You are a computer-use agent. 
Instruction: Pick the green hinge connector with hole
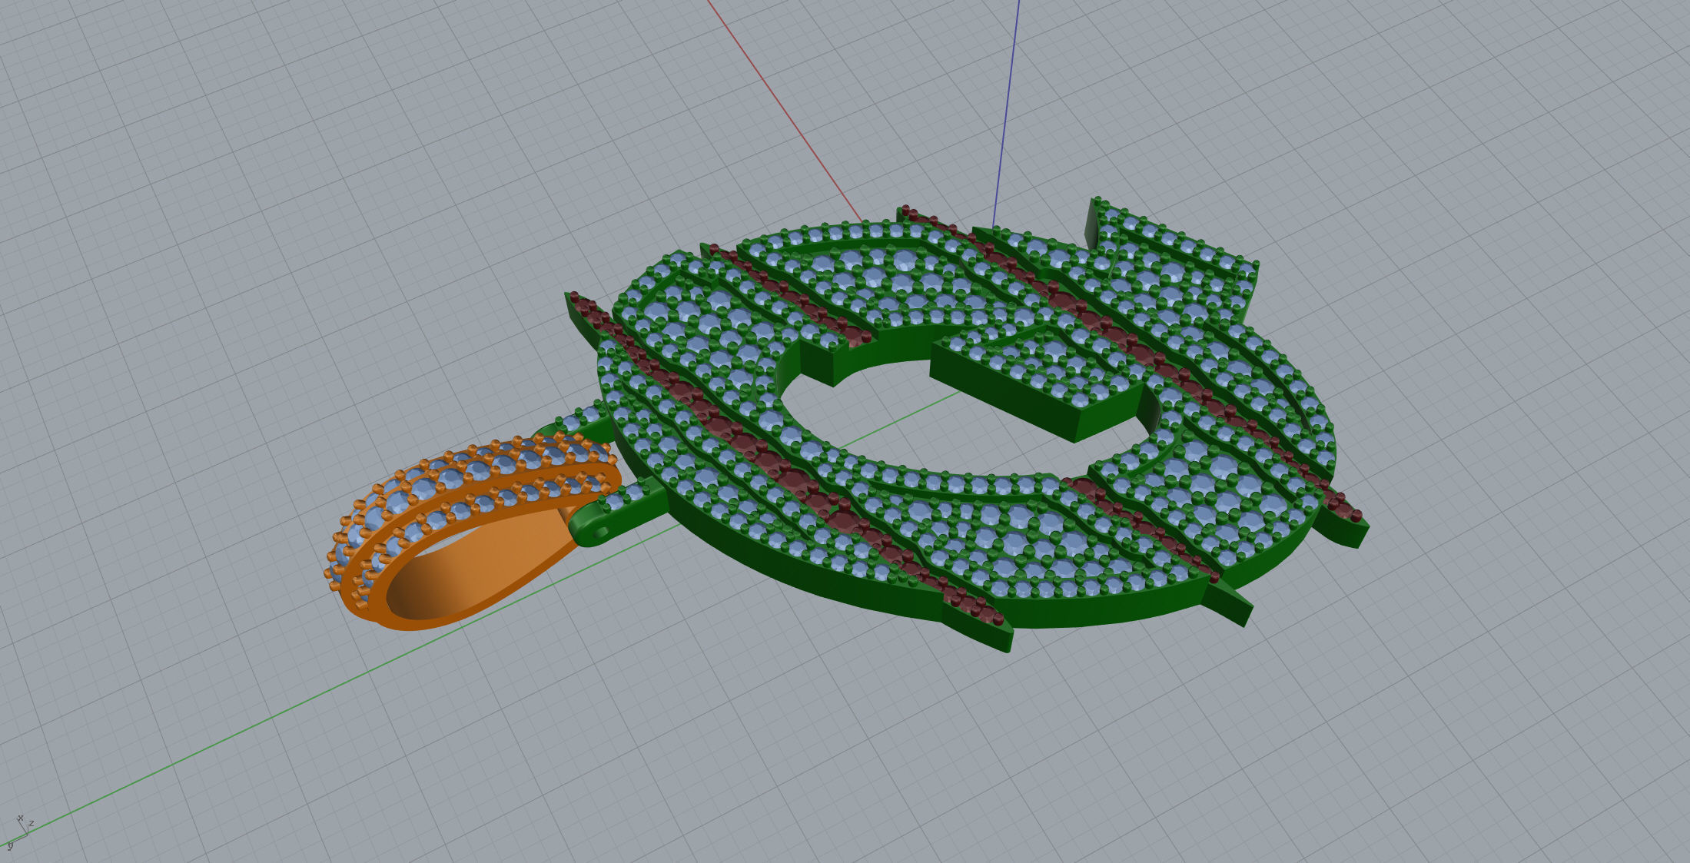(619, 513)
